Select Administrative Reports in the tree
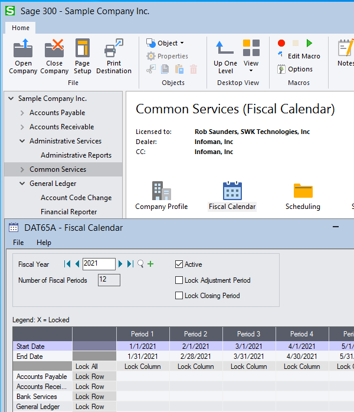This screenshot has width=354, height=412. pos(76,155)
